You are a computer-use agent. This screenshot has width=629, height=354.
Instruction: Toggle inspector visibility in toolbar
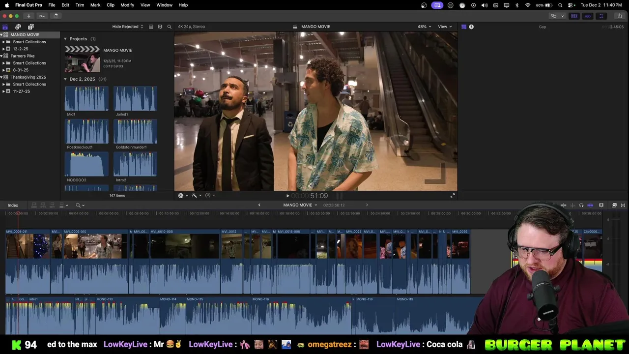pyautogui.click(x=600, y=16)
